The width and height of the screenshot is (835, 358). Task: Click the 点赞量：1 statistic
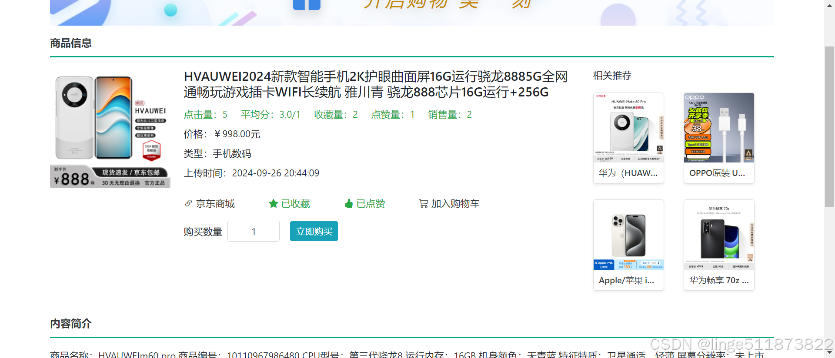393,115
